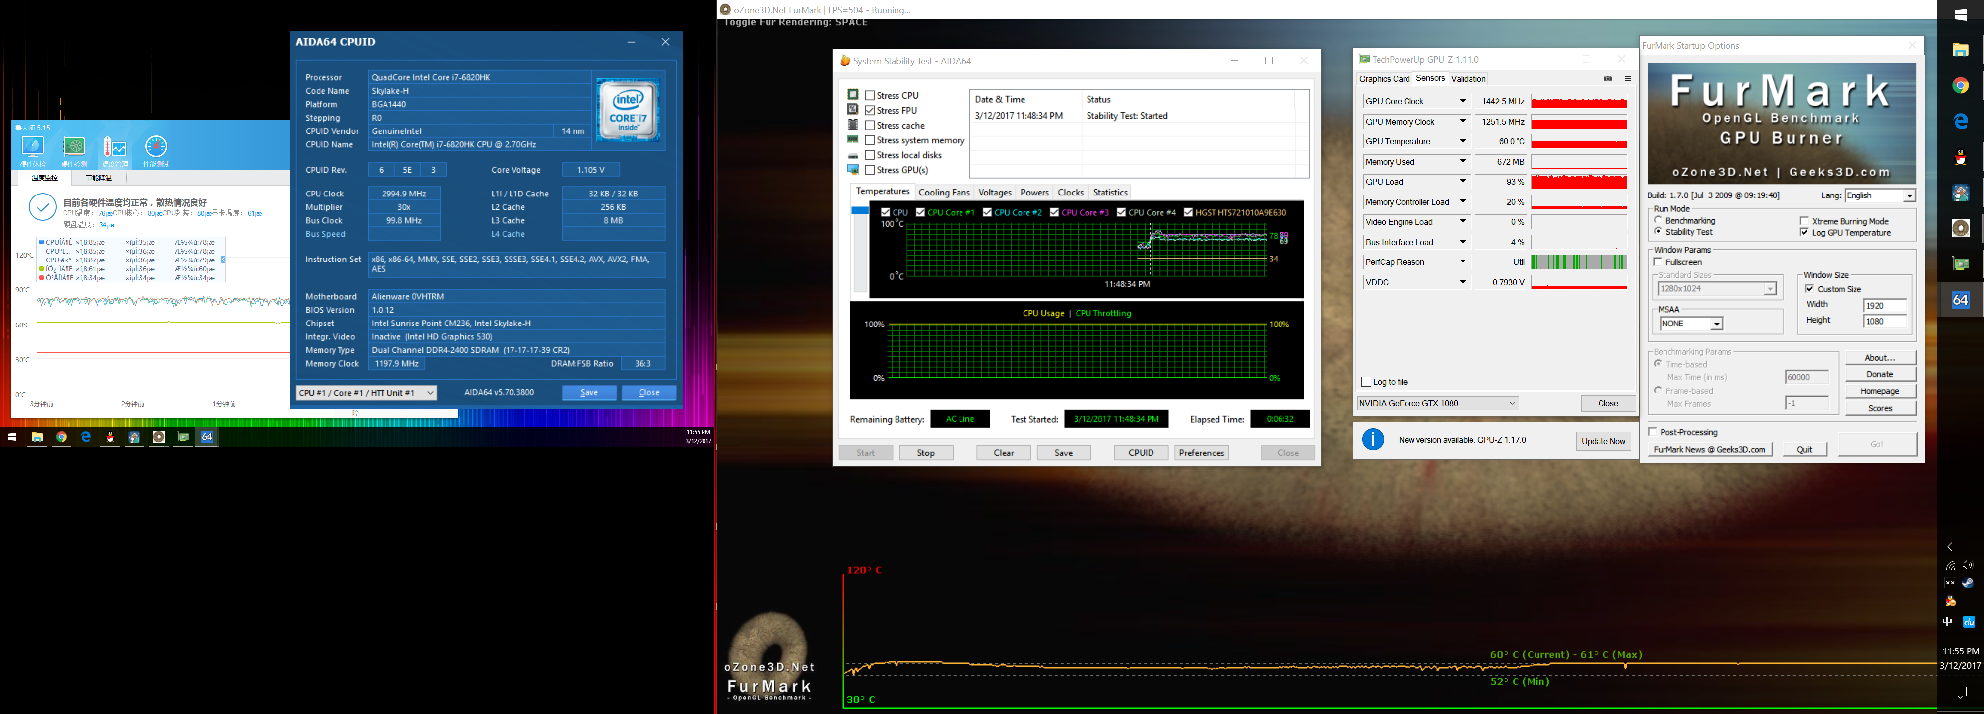
Task: Click Intel Core i7 logo badge
Action: [x=628, y=109]
